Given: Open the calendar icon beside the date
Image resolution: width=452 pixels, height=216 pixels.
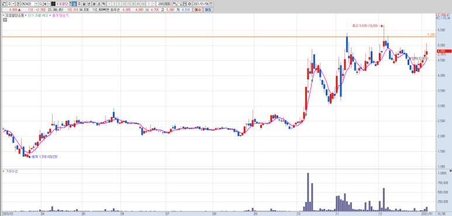Looking at the screenshot, I should click(211, 4).
